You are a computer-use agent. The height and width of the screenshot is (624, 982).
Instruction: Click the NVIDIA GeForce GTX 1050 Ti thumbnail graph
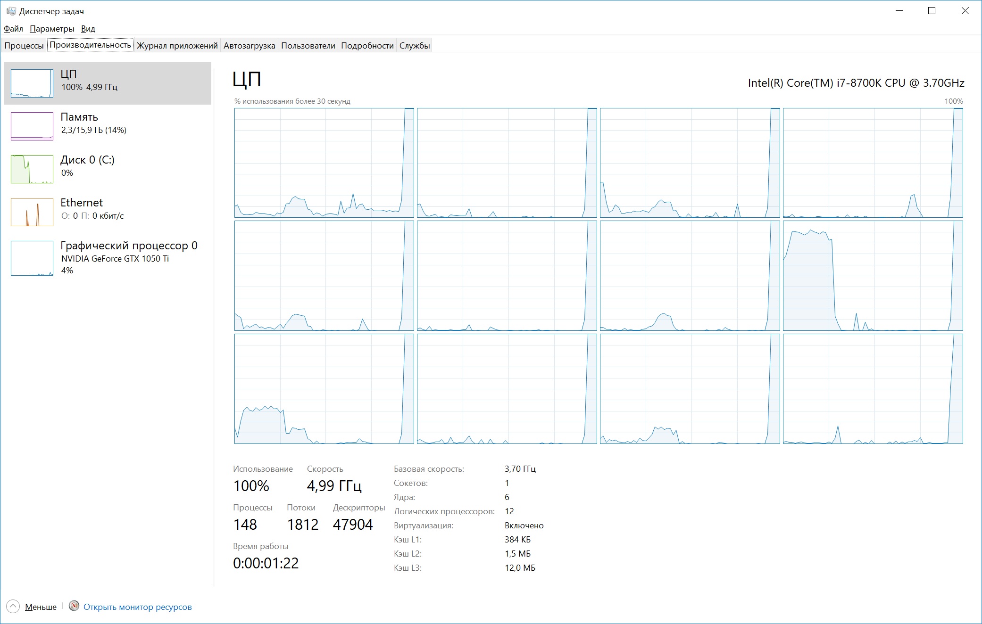pyautogui.click(x=31, y=258)
